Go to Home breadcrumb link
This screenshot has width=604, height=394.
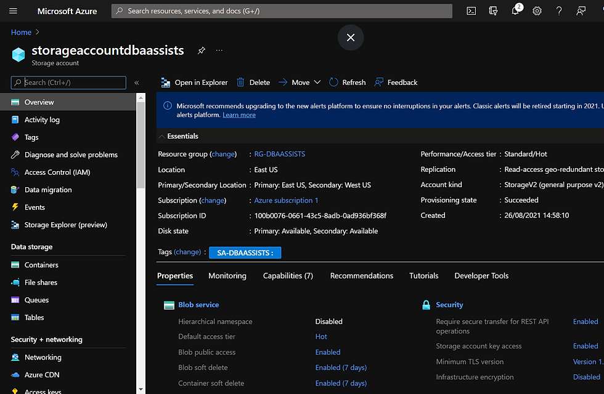click(x=21, y=32)
